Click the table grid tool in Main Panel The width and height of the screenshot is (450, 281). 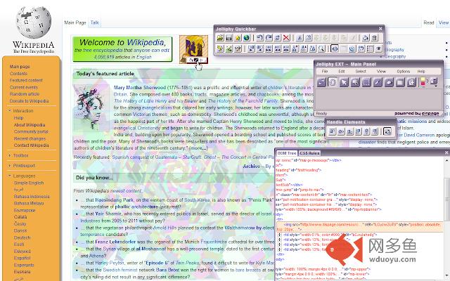coord(400,83)
